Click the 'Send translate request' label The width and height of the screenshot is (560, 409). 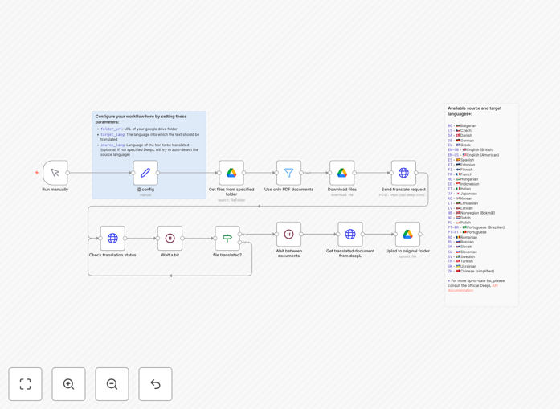pos(403,190)
